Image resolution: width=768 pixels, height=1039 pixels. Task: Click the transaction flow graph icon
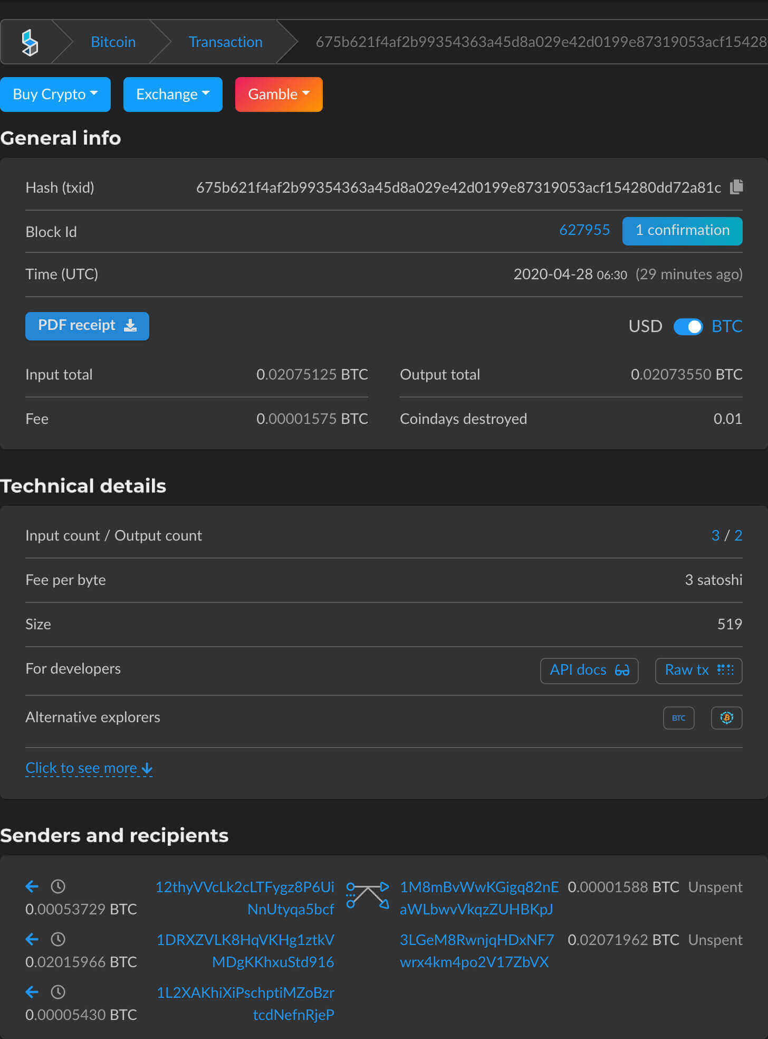368,895
